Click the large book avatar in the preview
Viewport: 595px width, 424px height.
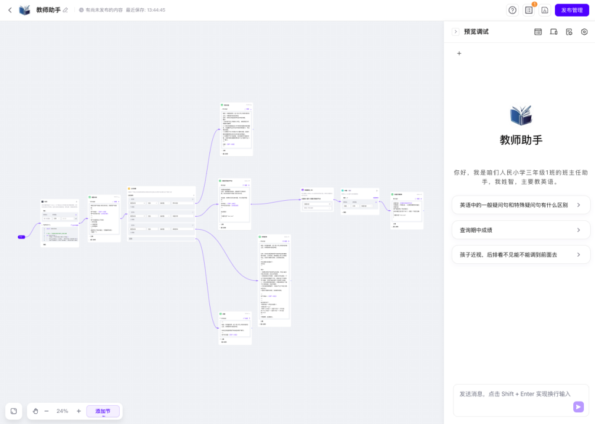click(521, 115)
